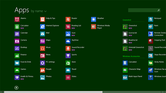Open the Notepad icon
This screenshot has height=93, width=166.
(151, 19)
